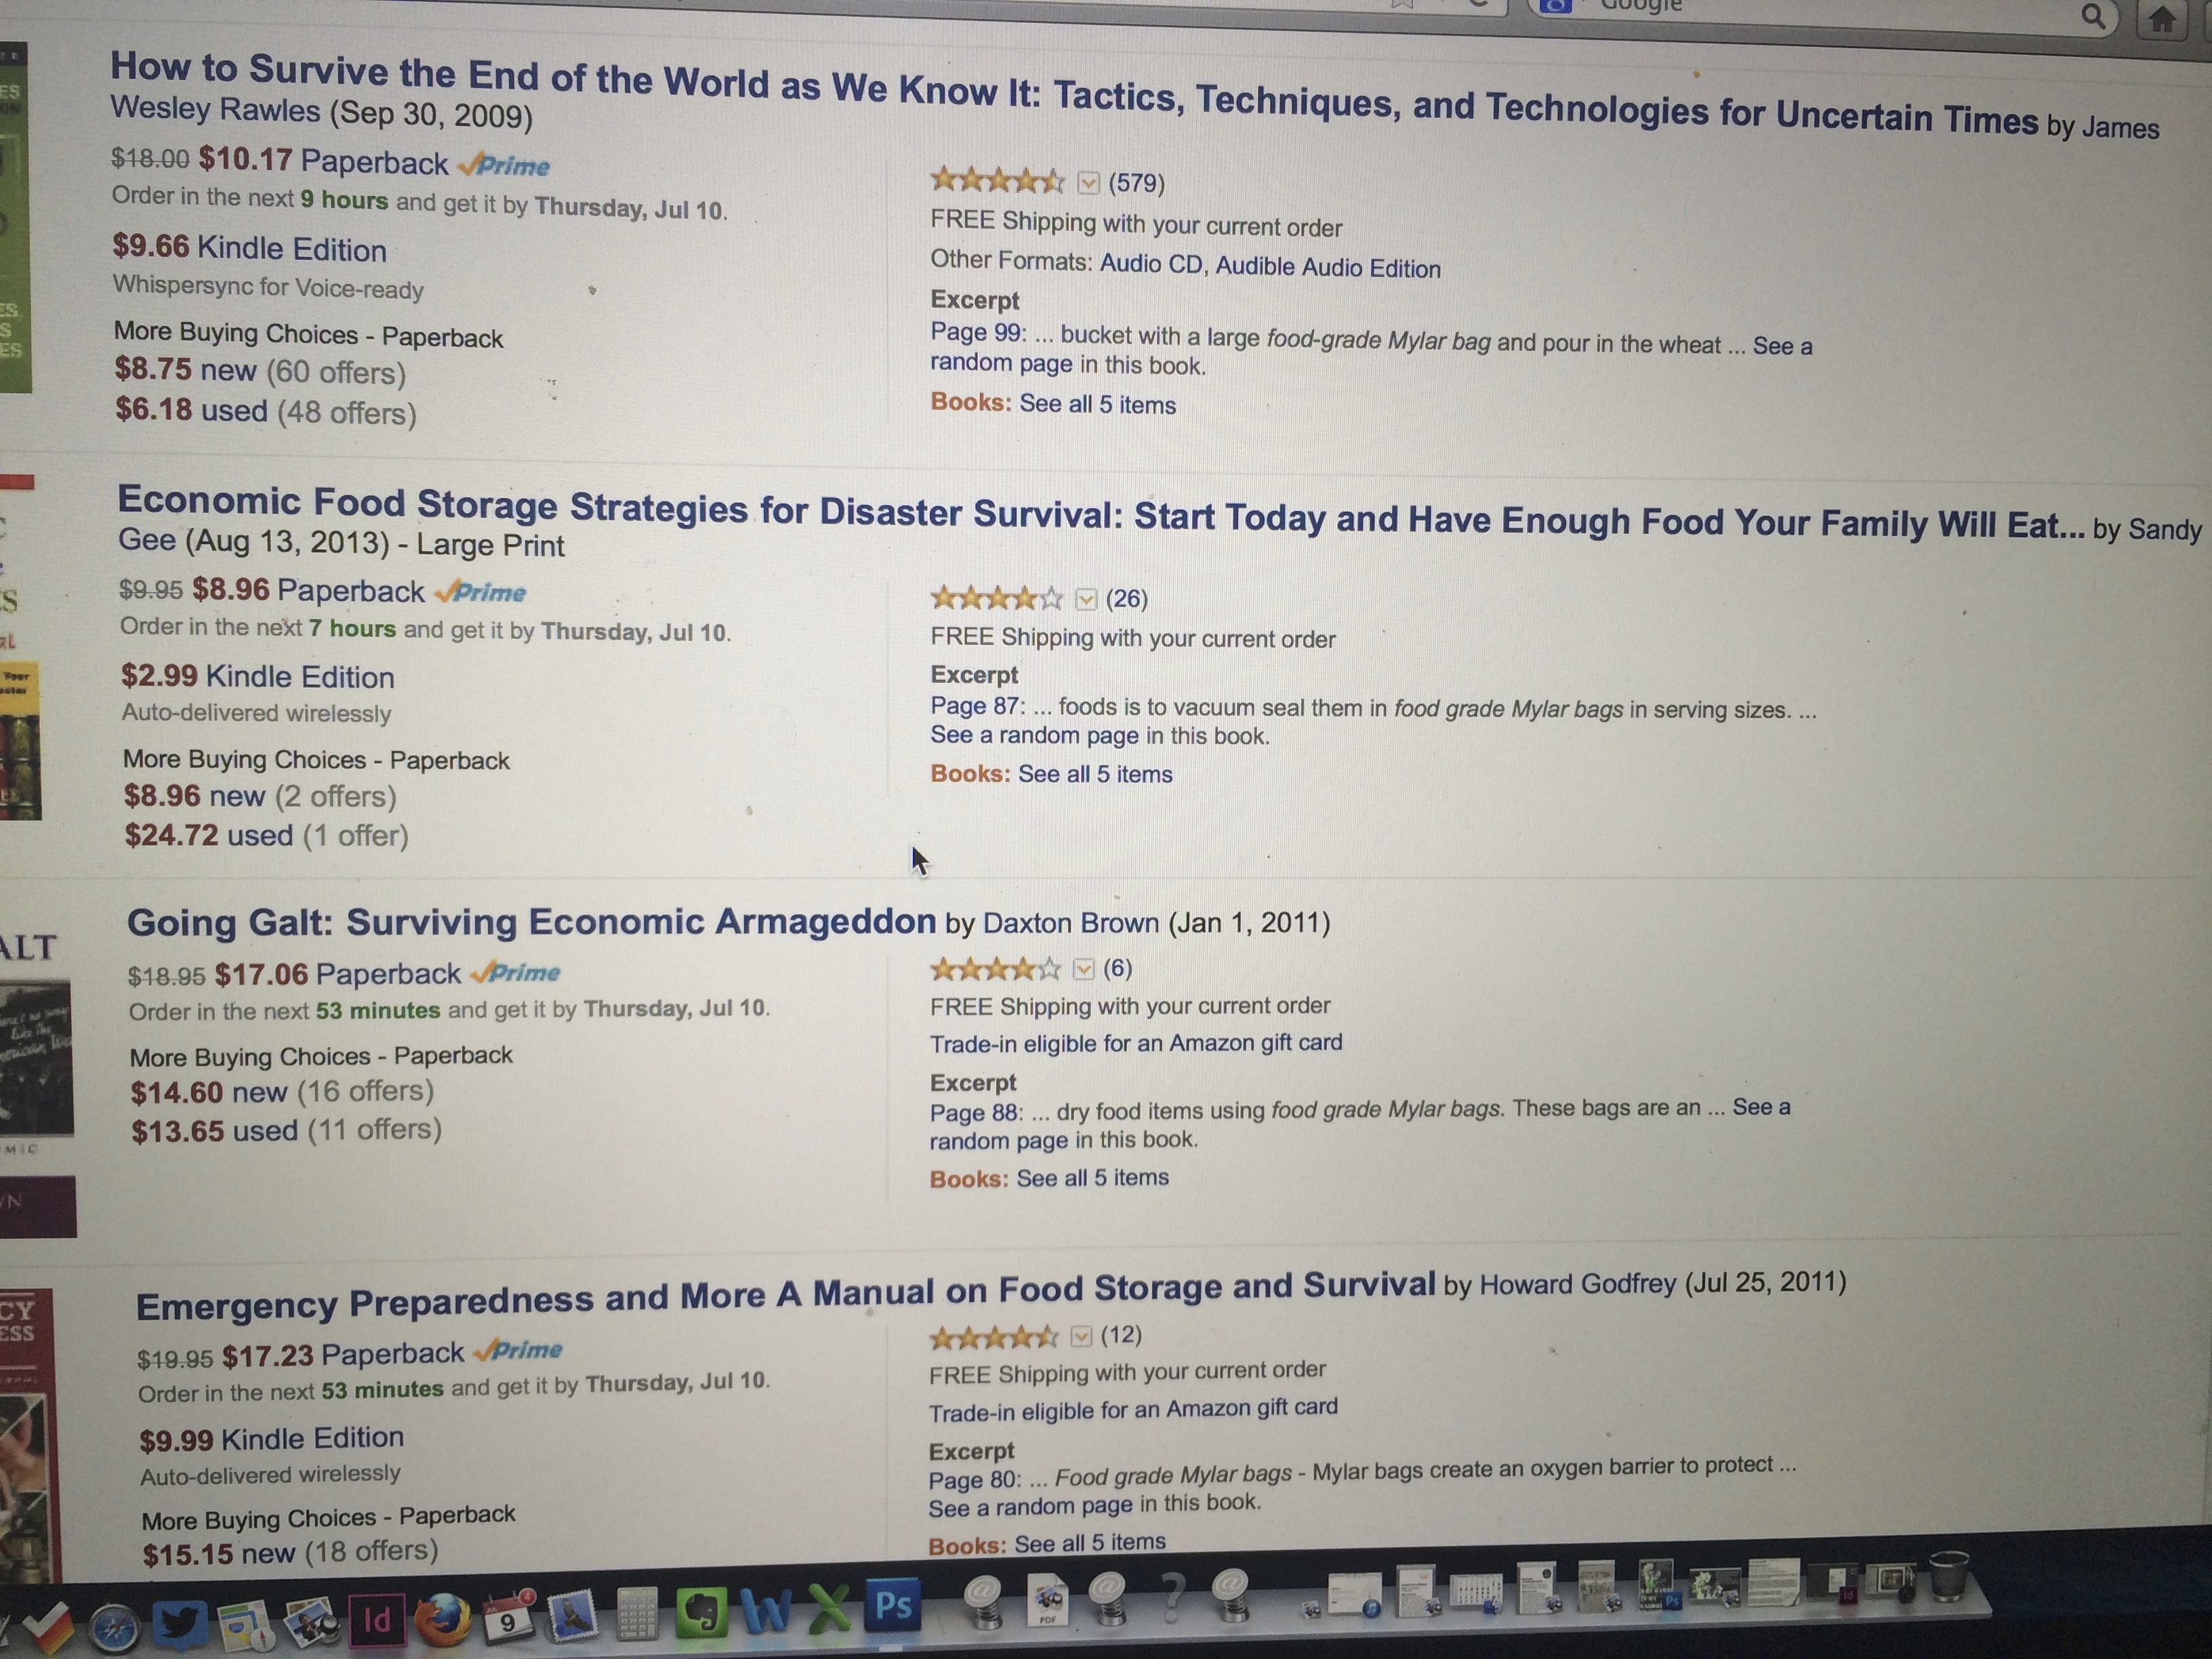The width and height of the screenshot is (2212, 1659).
Task: Open Evernote from the dock
Action: coord(702,1613)
